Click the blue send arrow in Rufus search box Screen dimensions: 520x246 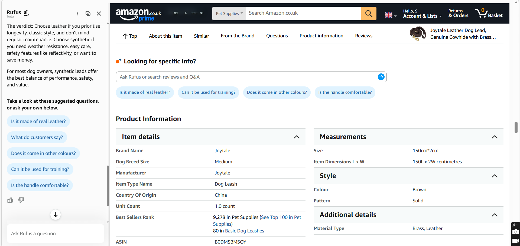click(x=381, y=77)
